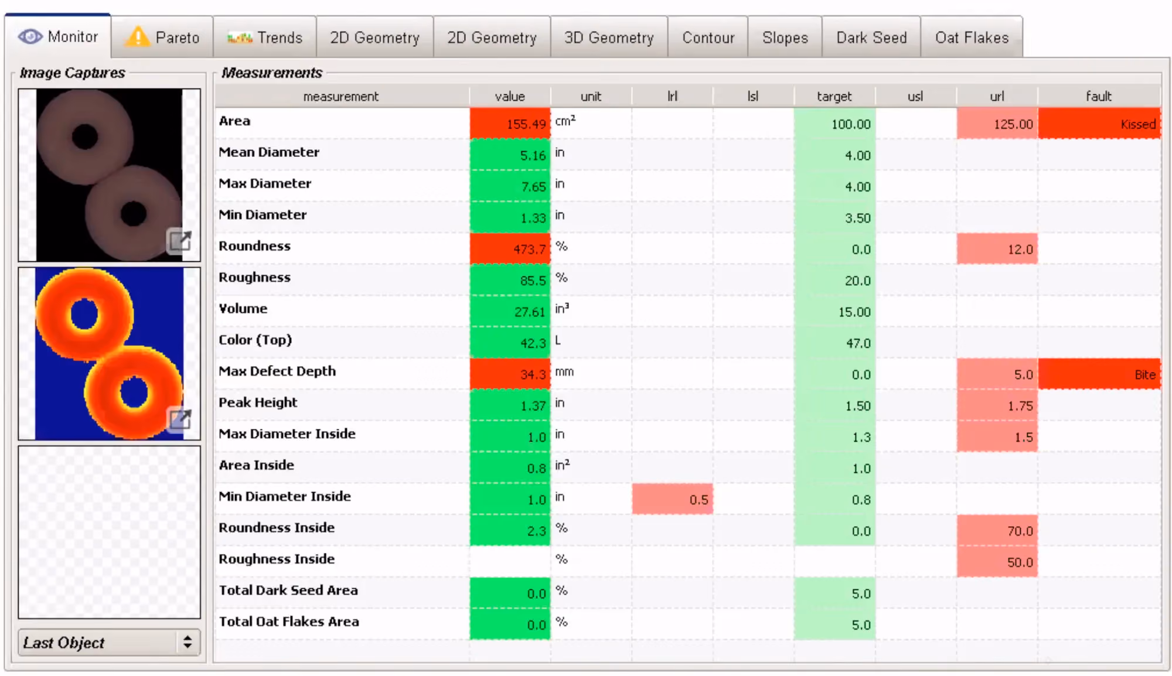
Task: Click the unit column header
Action: (591, 97)
